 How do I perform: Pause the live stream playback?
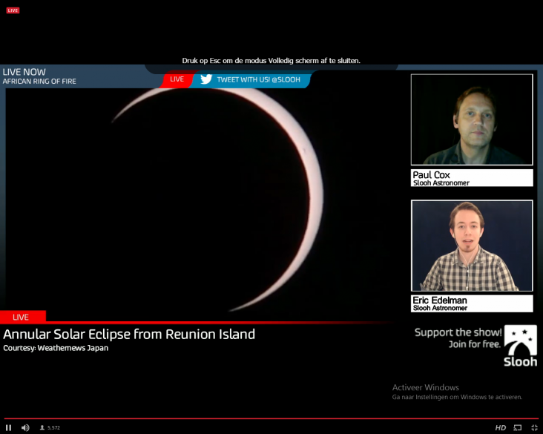tap(9, 428)
